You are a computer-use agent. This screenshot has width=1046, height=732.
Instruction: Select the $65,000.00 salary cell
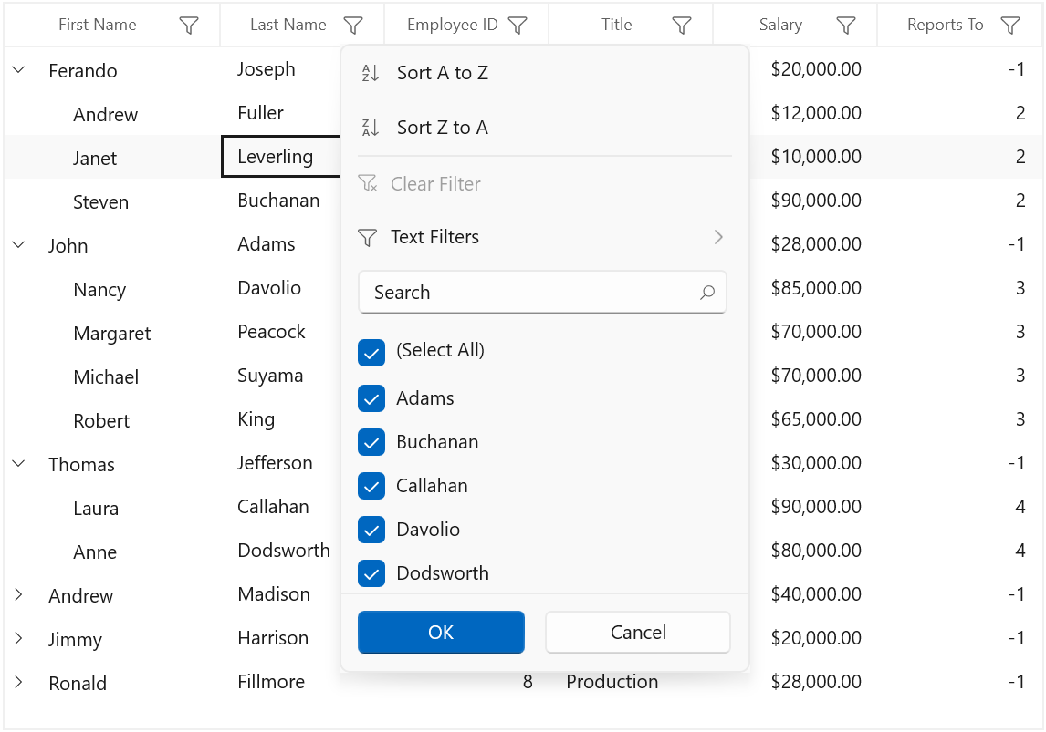(816, 419)
